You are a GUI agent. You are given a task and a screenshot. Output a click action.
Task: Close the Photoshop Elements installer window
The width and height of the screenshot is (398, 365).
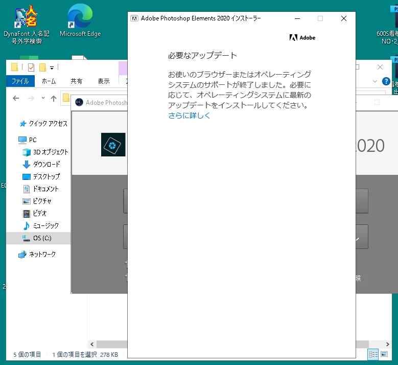pyautogui.click(x=344, y=18)
